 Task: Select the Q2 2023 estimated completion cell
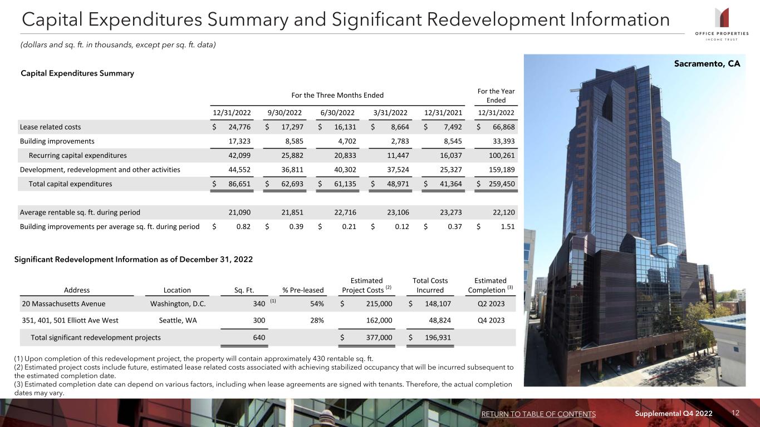click(x=490, y=304)
